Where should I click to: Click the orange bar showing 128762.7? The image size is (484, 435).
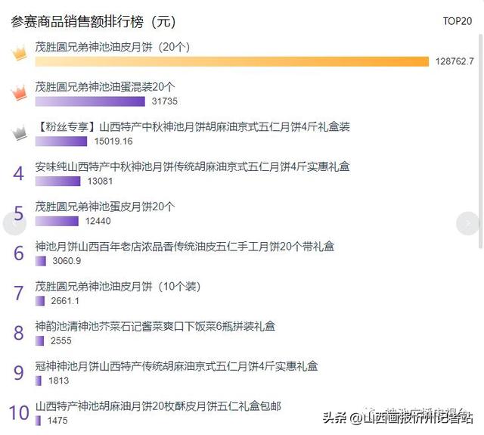tap(232, 61)
